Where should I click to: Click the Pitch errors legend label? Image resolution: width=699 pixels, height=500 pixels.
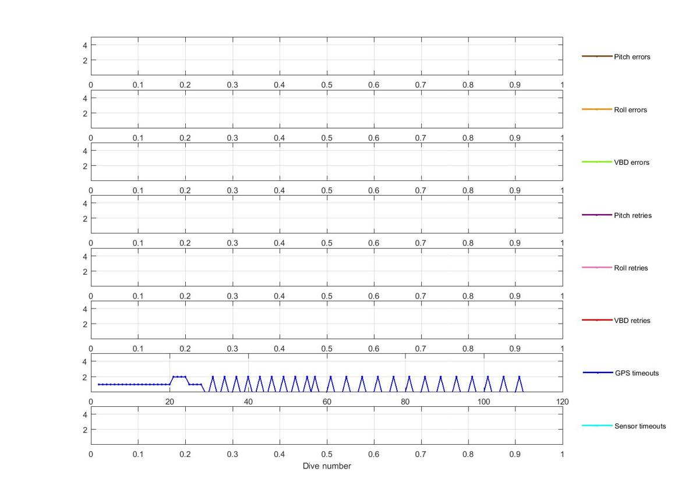point(632,57)
